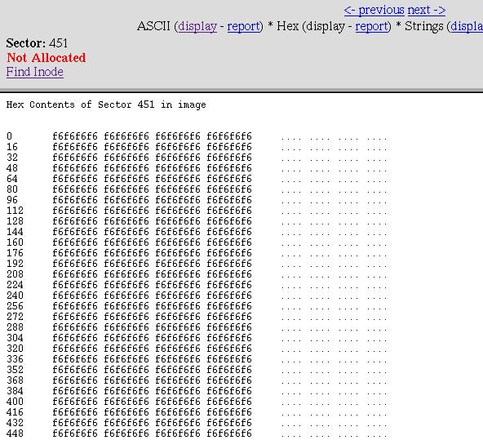Screen dimensions: 483x440
Task: Go to the previous sector link
Action: click(374, 11)
